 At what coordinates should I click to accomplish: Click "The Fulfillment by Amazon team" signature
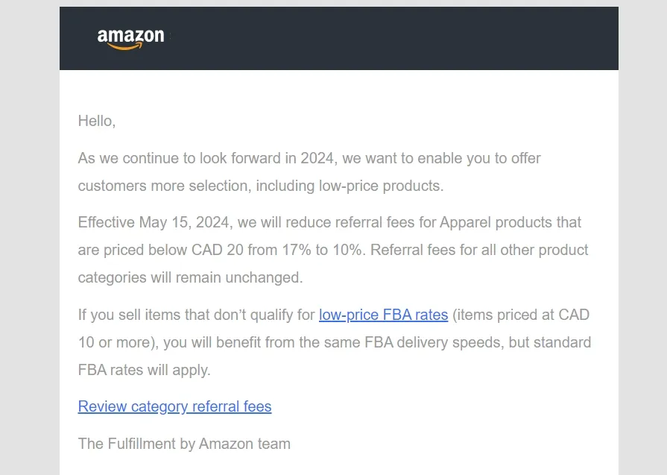(184, 444)
